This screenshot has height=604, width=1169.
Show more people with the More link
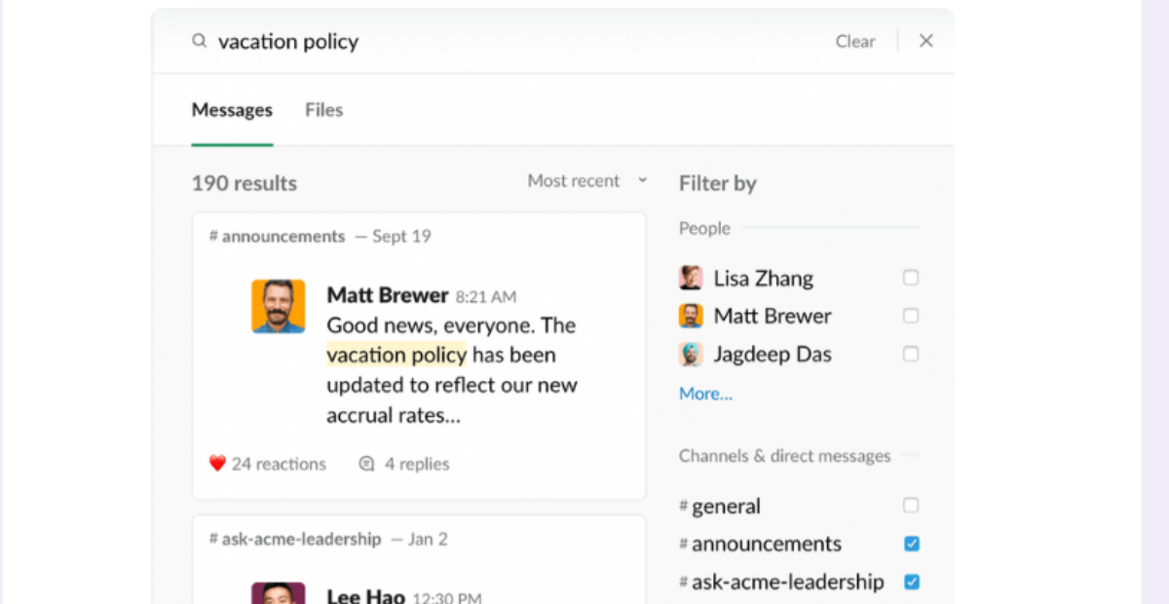tap(704, 394)
